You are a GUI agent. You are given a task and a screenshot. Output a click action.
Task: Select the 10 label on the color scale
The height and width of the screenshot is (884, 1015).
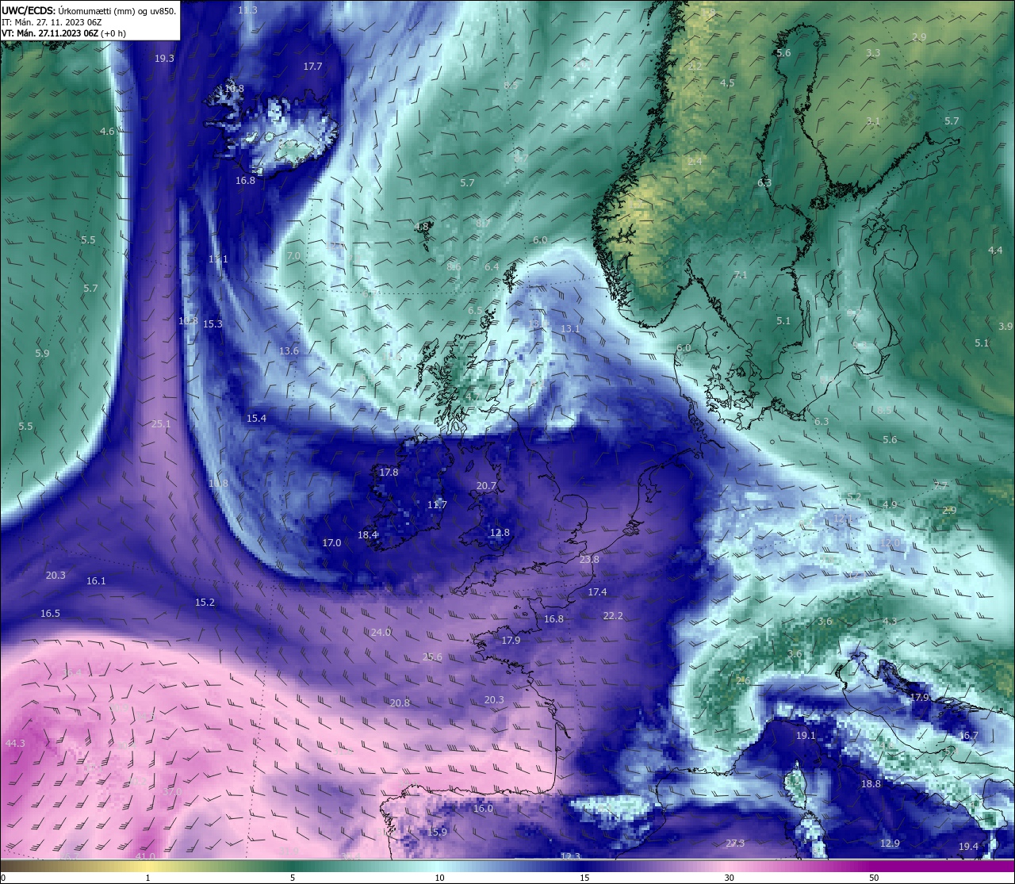tap(439, 878)
